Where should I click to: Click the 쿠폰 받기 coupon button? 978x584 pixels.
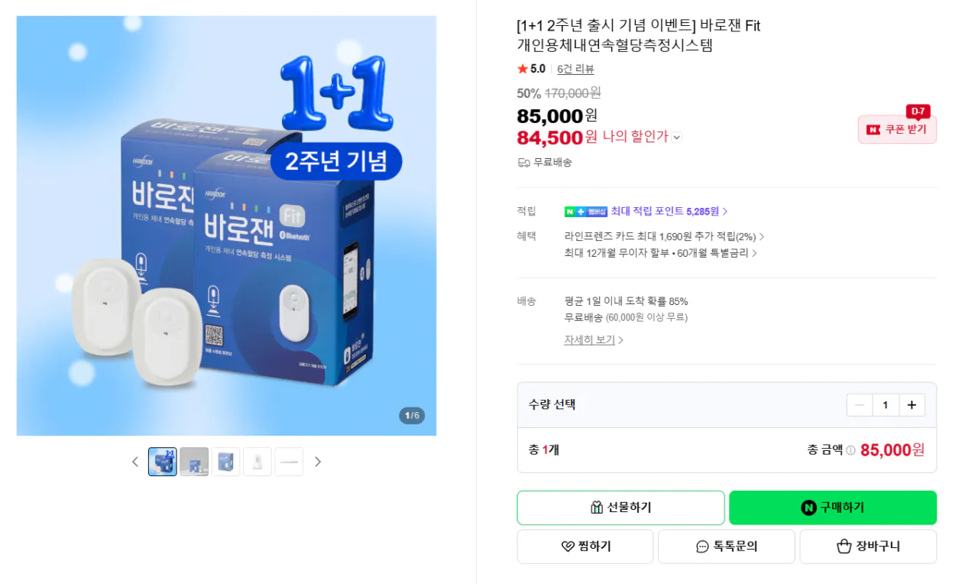pyautogui.click(x=897, y=129)
